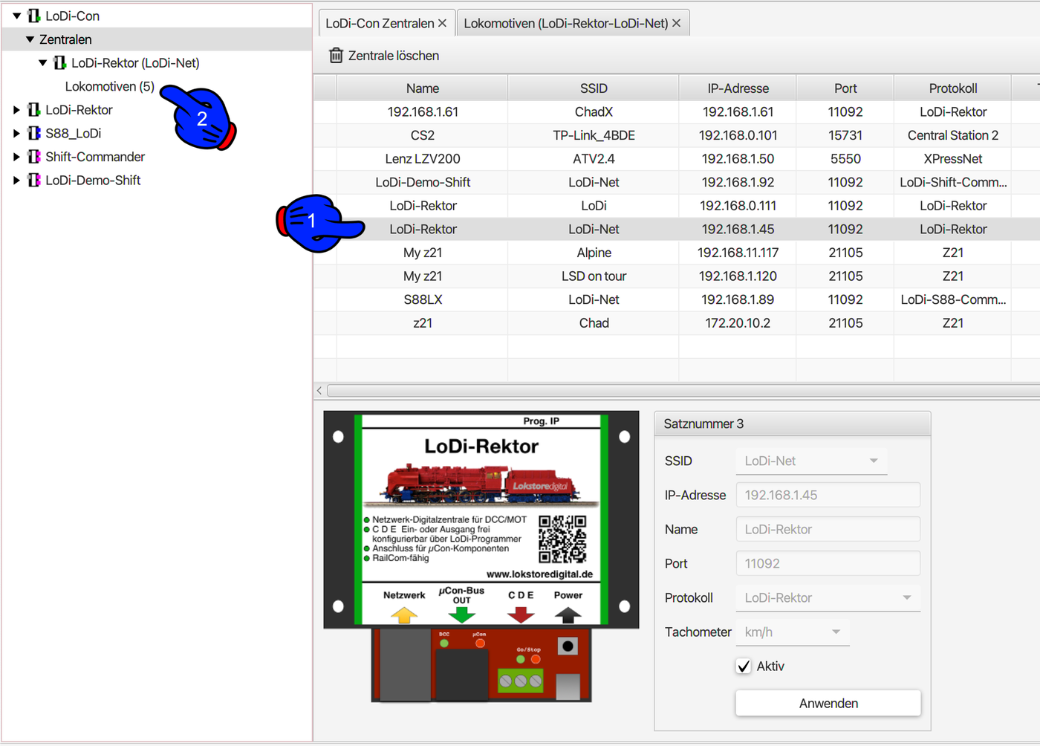Click the horizontal scrollbar under the table
The width and height of the screenshot is (1040, 746).
coord(683,391)
